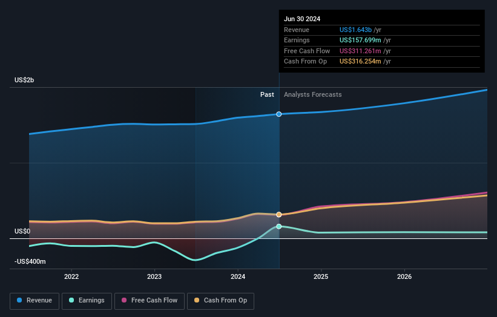Click the US$2b y-axis label

pos(24,80)
